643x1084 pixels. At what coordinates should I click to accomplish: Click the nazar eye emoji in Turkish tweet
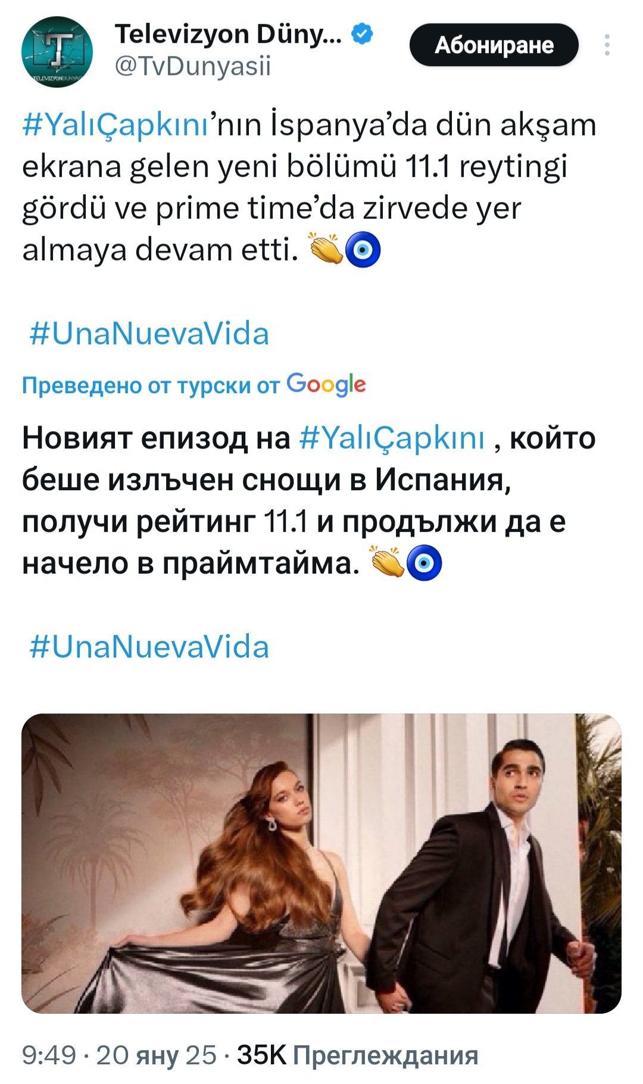coord(363,250)
